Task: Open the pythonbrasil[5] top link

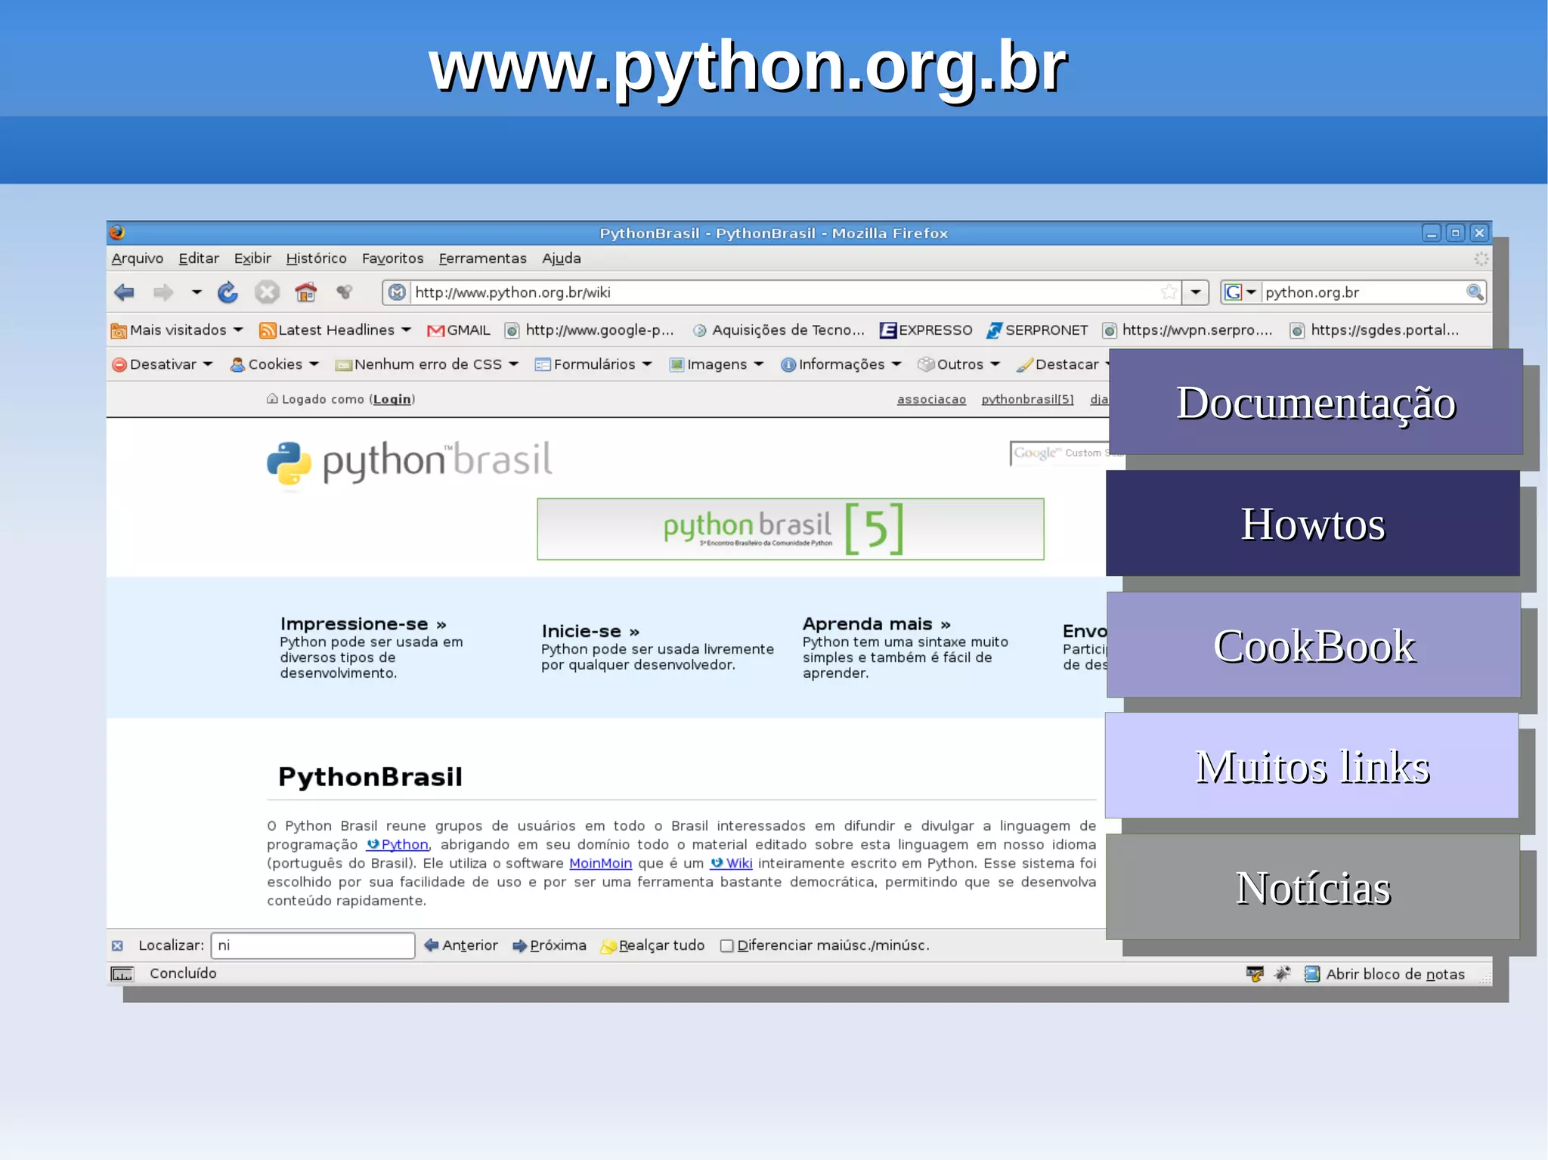Action: coord(1027,399)
